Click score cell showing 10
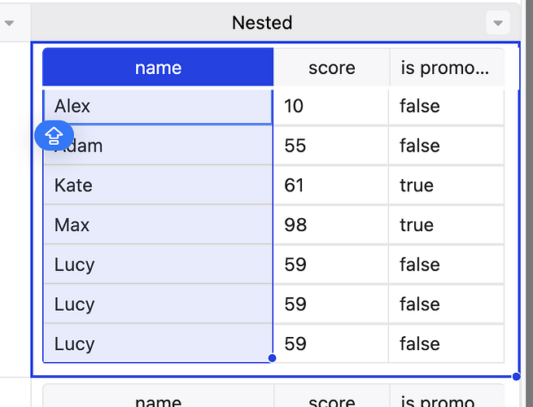The width and height of the screenshot is (533, 407). 331,106
